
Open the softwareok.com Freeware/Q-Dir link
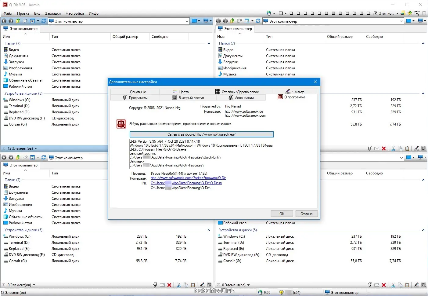coord(188,178)
